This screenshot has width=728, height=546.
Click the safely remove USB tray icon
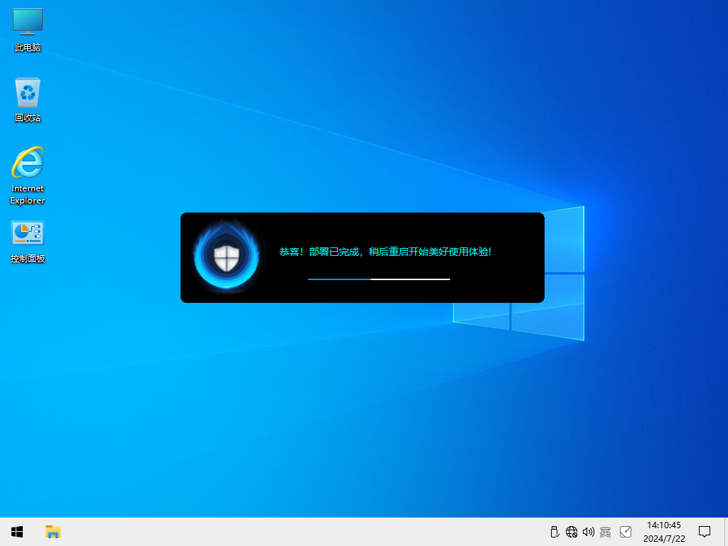[555, 532]
